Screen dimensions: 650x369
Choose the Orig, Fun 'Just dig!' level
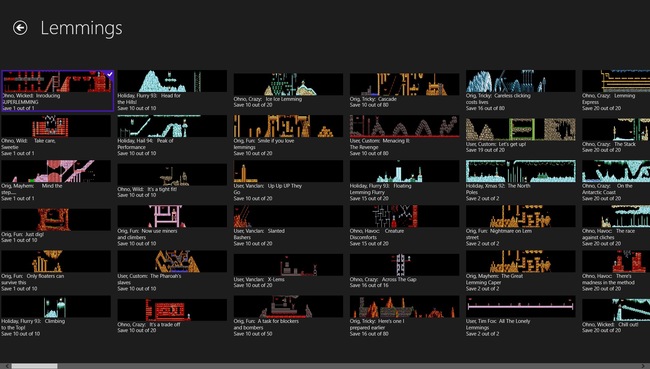56,226
